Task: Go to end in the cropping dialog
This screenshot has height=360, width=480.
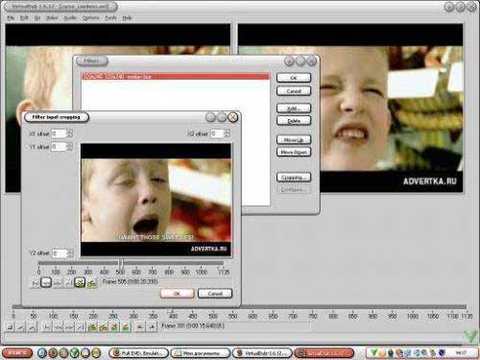Action: (68, 283)
